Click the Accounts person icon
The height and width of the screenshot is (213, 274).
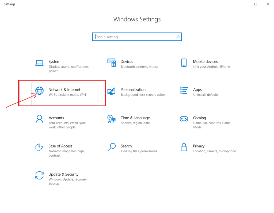[x=39, y=119]
